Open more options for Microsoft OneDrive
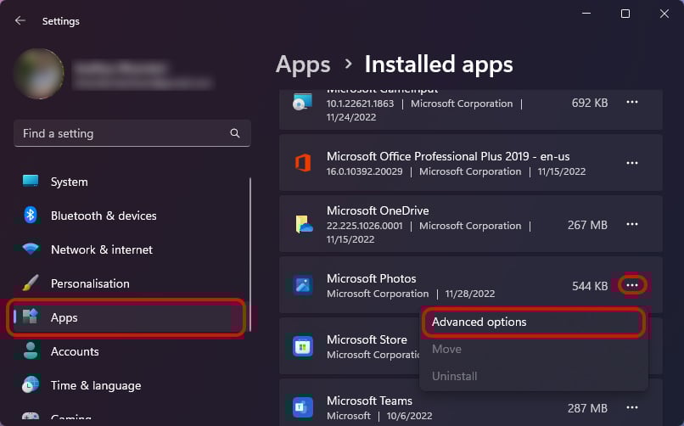Image resolution: width=684 pixels, height=426 pixels. tap(632, 224)
